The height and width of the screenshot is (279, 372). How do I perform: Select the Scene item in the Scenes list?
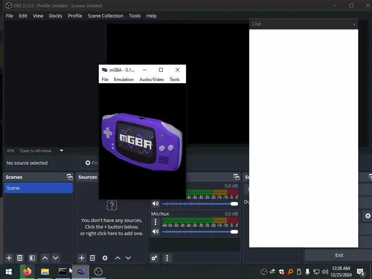[x=39, y=188]
